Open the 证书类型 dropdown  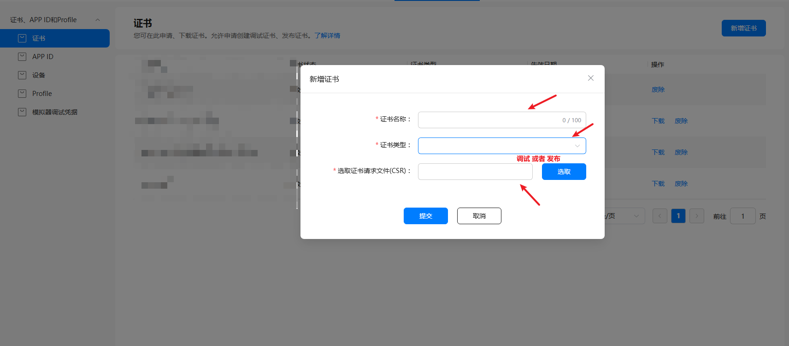click(x=502, y=146)
